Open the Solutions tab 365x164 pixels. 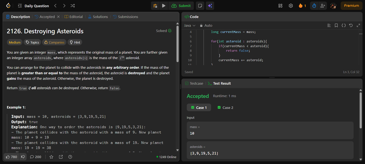pos(98,17)
